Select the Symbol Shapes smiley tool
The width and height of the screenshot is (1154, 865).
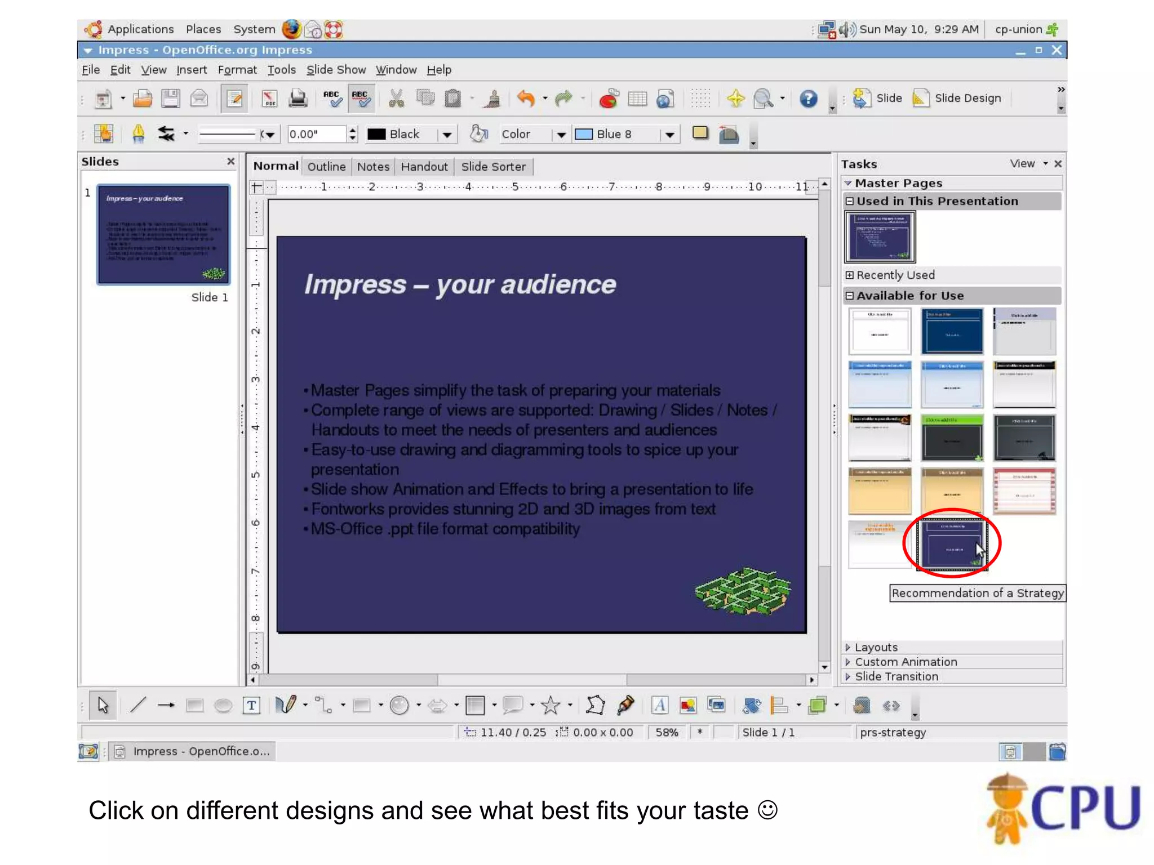pos(400,705)
